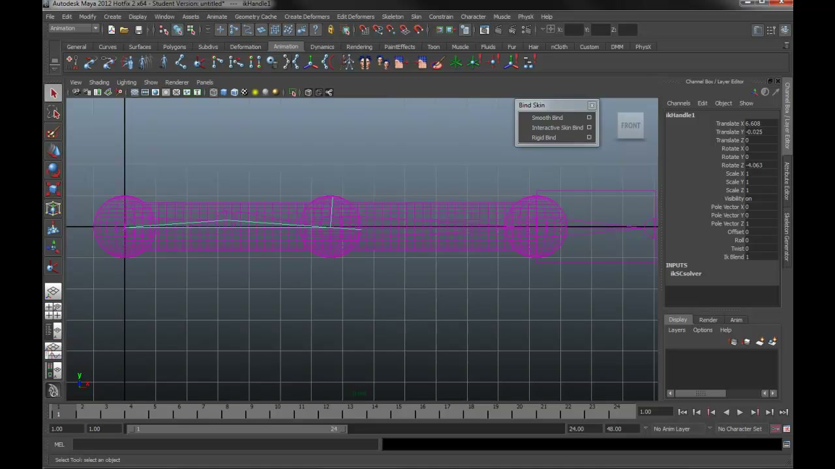Click the range slider bar
This screenshot has width=835, height=469.
coord(236,429)
